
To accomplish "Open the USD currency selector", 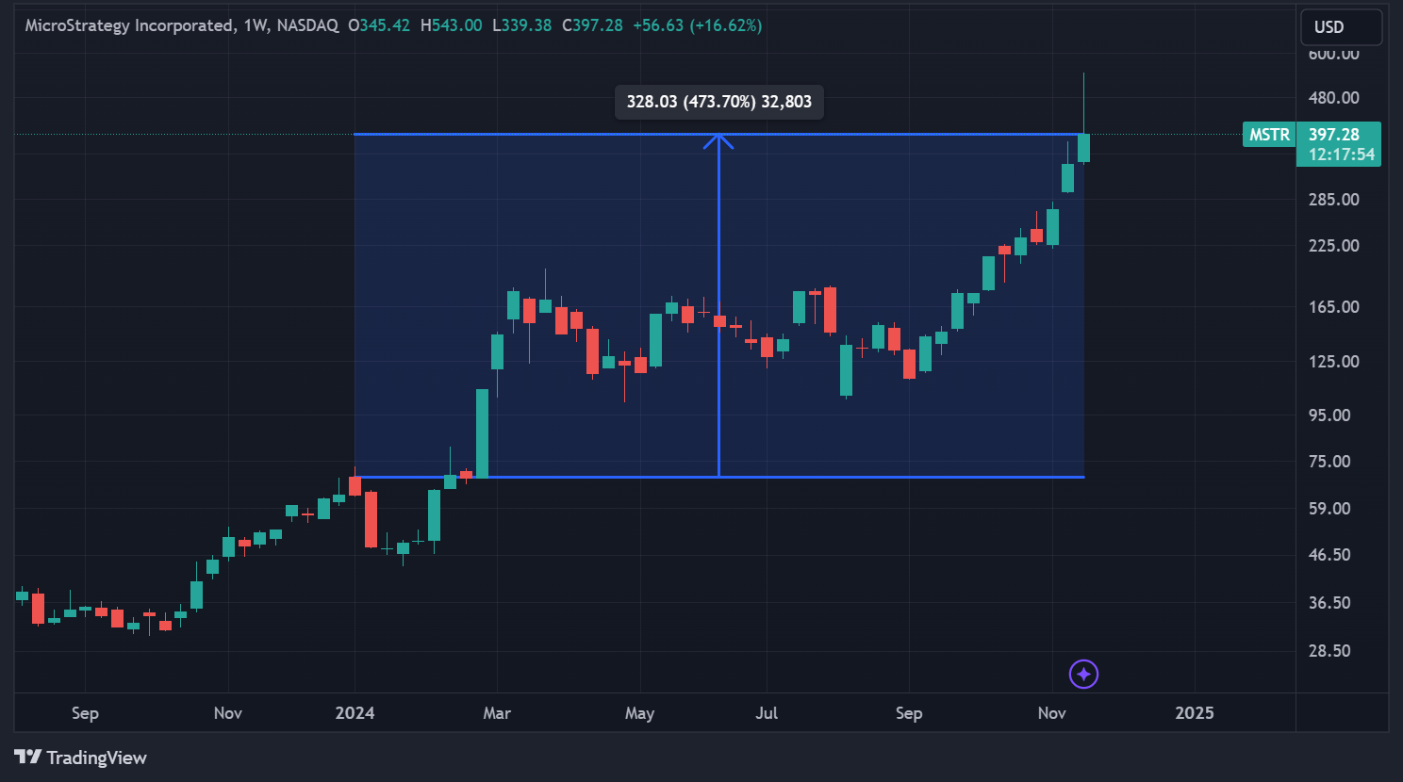I will (x=1340, y=27).
